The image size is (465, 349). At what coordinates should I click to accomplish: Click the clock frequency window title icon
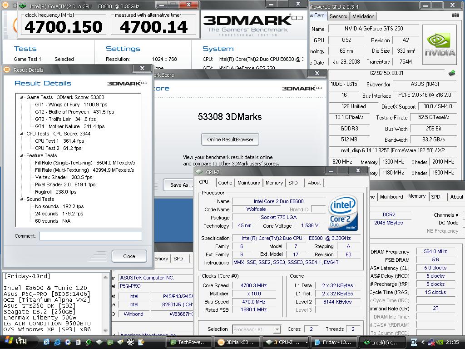coord(23,5)
